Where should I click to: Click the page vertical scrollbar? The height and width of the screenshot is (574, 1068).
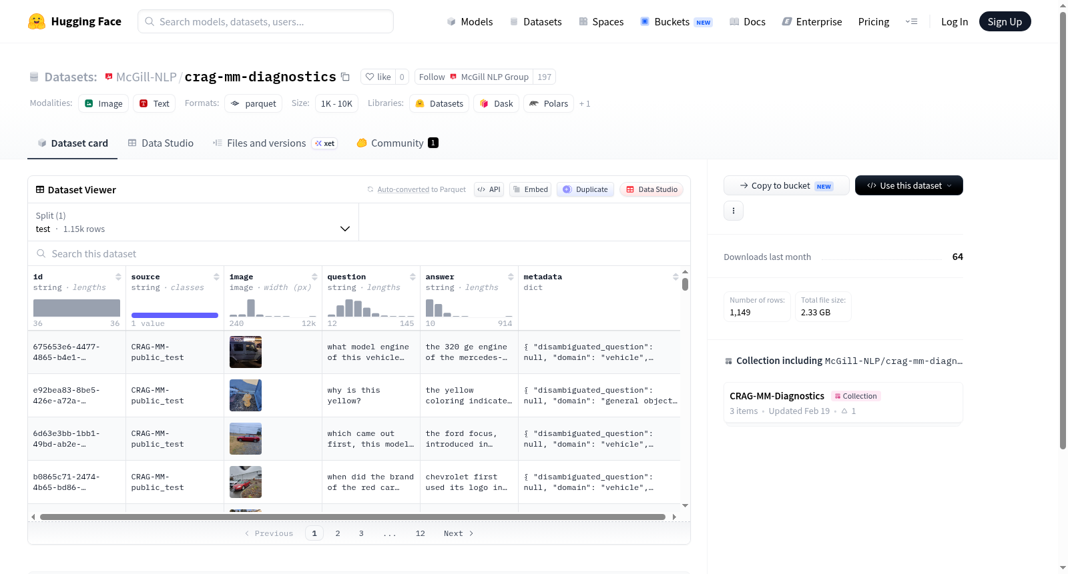(x=1063, y=230)
